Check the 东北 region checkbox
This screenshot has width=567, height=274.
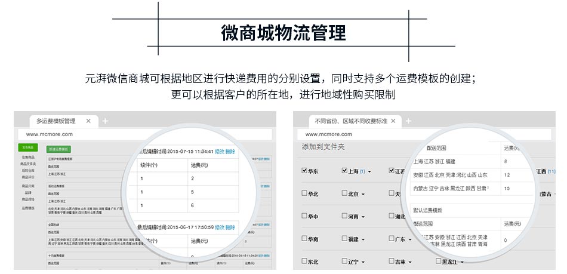tap(304, 261)
